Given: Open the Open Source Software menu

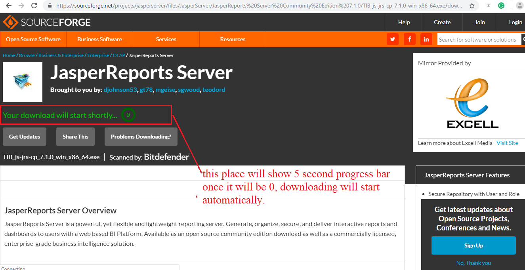Looking at the screenshot, I should pos(33,39).
